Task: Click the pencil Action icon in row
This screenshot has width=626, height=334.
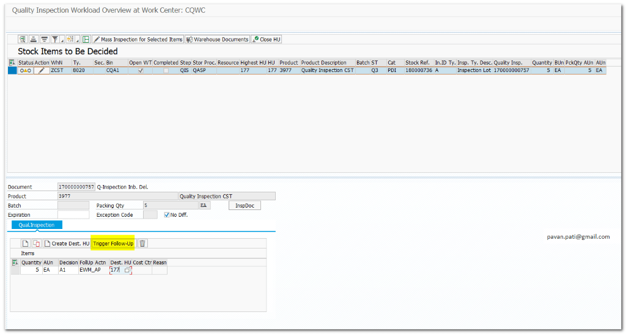Action: (x=42, y=71)
